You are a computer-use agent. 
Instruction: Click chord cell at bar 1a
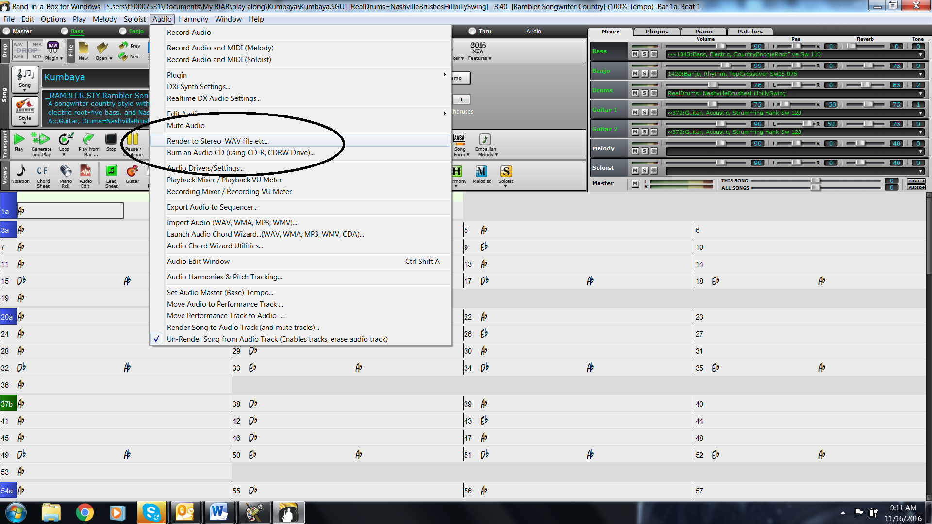click(x=70, y=211)
